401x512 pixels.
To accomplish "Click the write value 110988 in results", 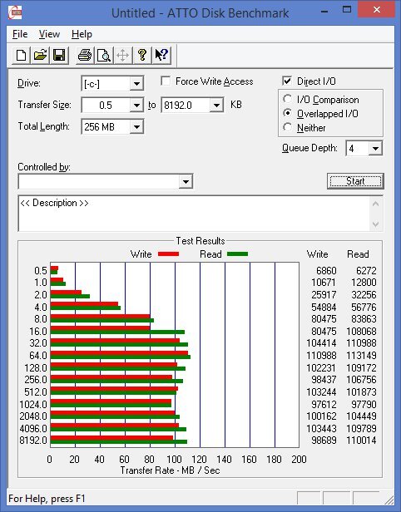I will point(321,355).
